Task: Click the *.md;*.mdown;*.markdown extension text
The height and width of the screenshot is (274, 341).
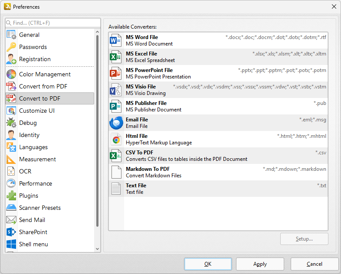Action: click(295, 169)
